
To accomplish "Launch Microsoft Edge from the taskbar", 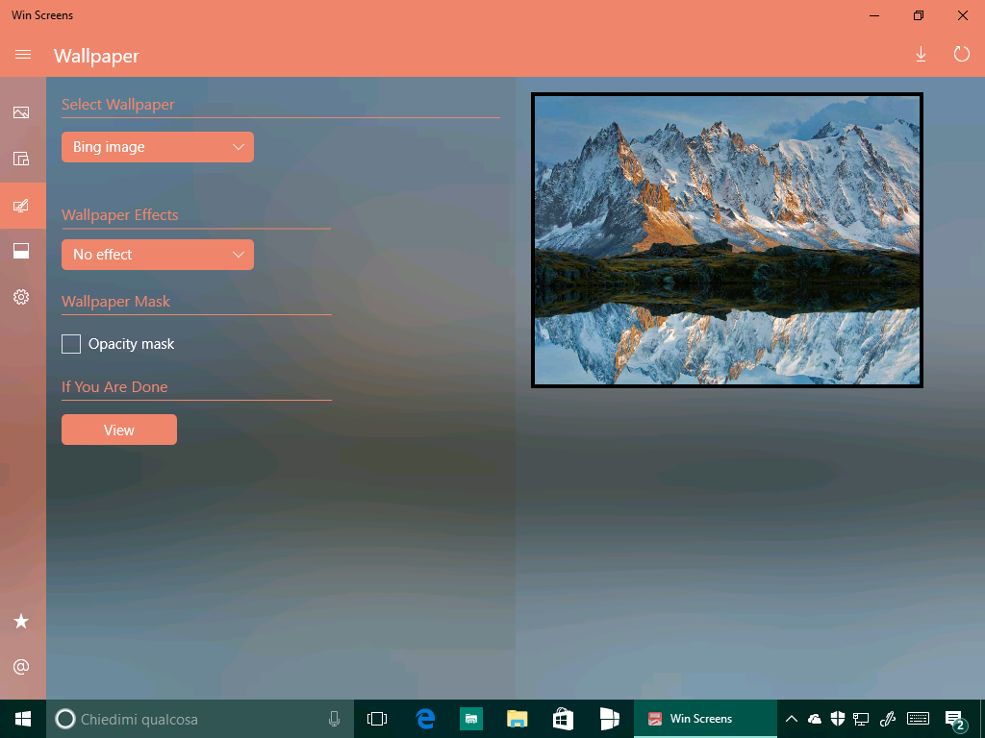I will pos(425,719).
